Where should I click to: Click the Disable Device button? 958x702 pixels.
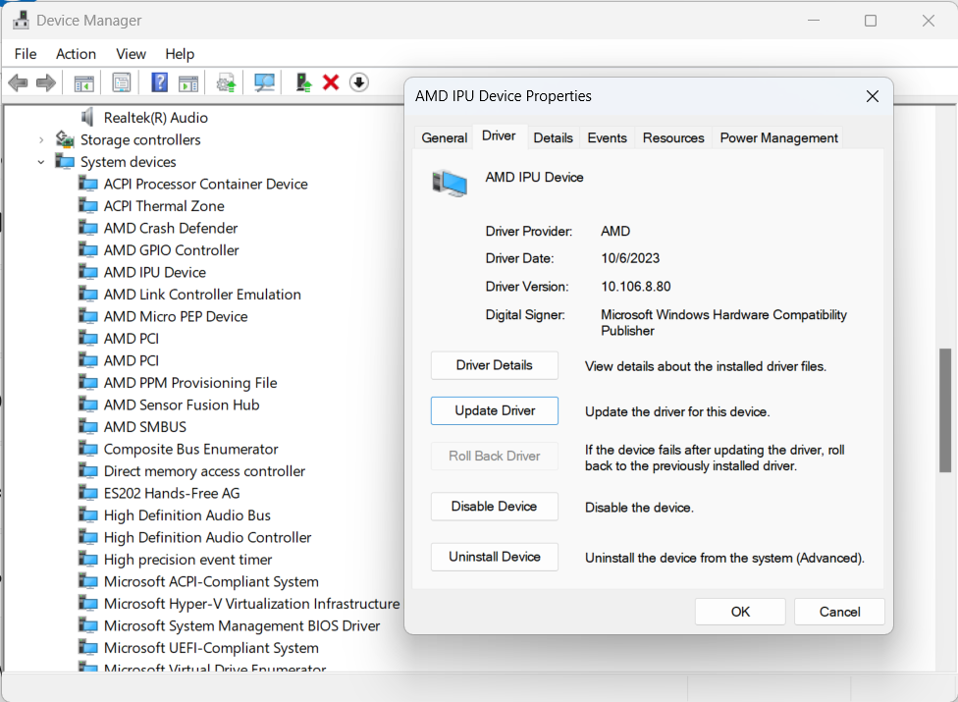pos(495,507)
